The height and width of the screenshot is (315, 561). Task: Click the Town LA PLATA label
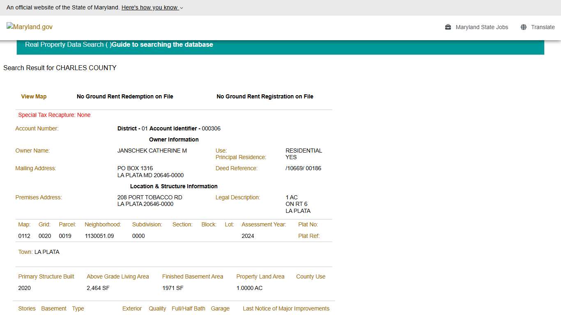coord(25,252)
